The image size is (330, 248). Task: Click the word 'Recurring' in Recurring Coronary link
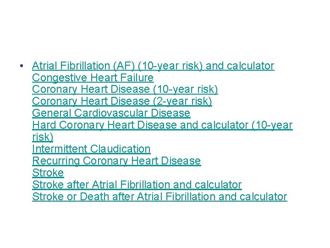[x=56, y=161]
